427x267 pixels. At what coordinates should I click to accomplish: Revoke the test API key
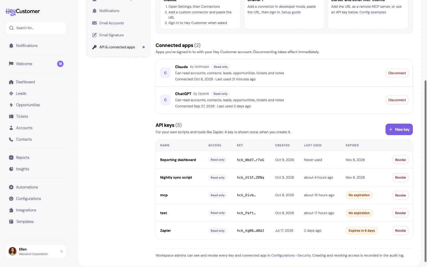pos(400,213)
